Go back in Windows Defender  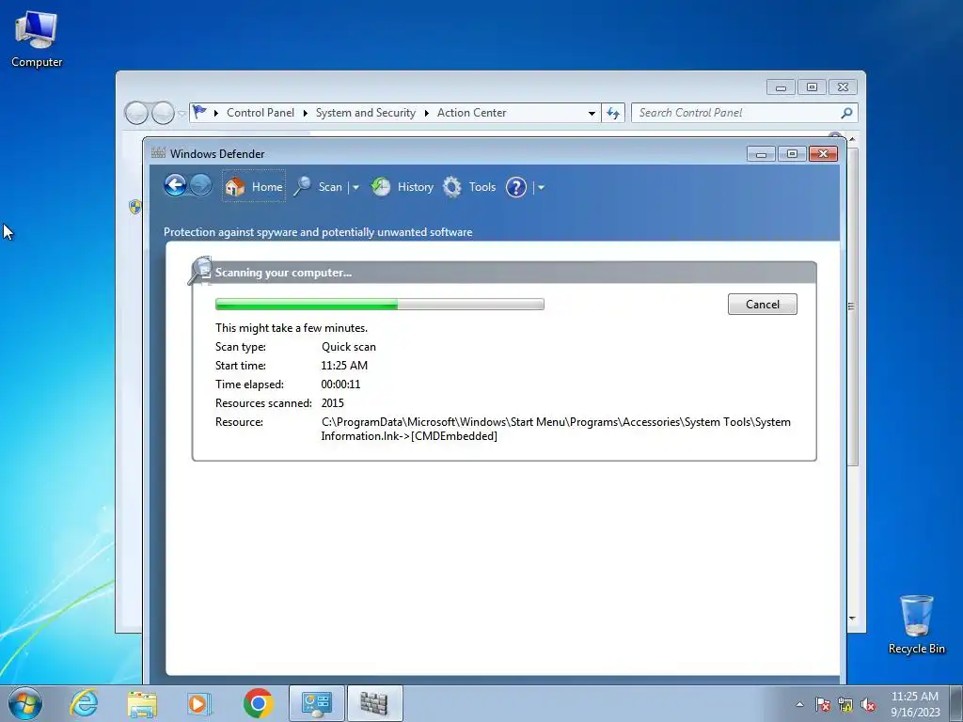coord(175,185)
